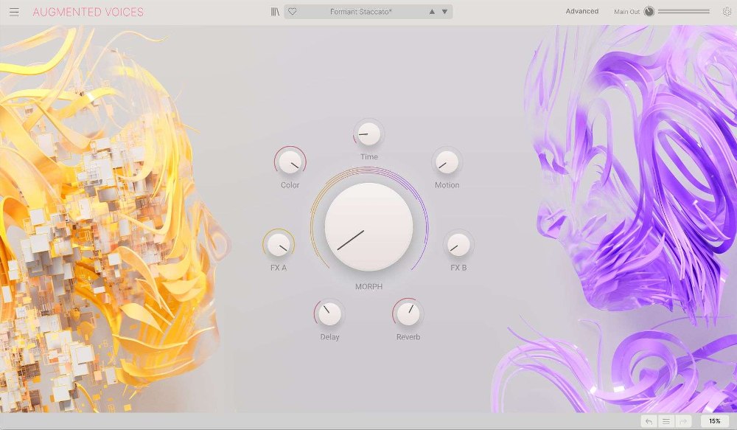Click the undo arrow at bottom right

pyautogui.click(x=650, y=421)
